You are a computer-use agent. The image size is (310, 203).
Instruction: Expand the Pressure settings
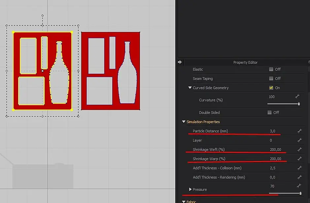click(x=190, y=189)
